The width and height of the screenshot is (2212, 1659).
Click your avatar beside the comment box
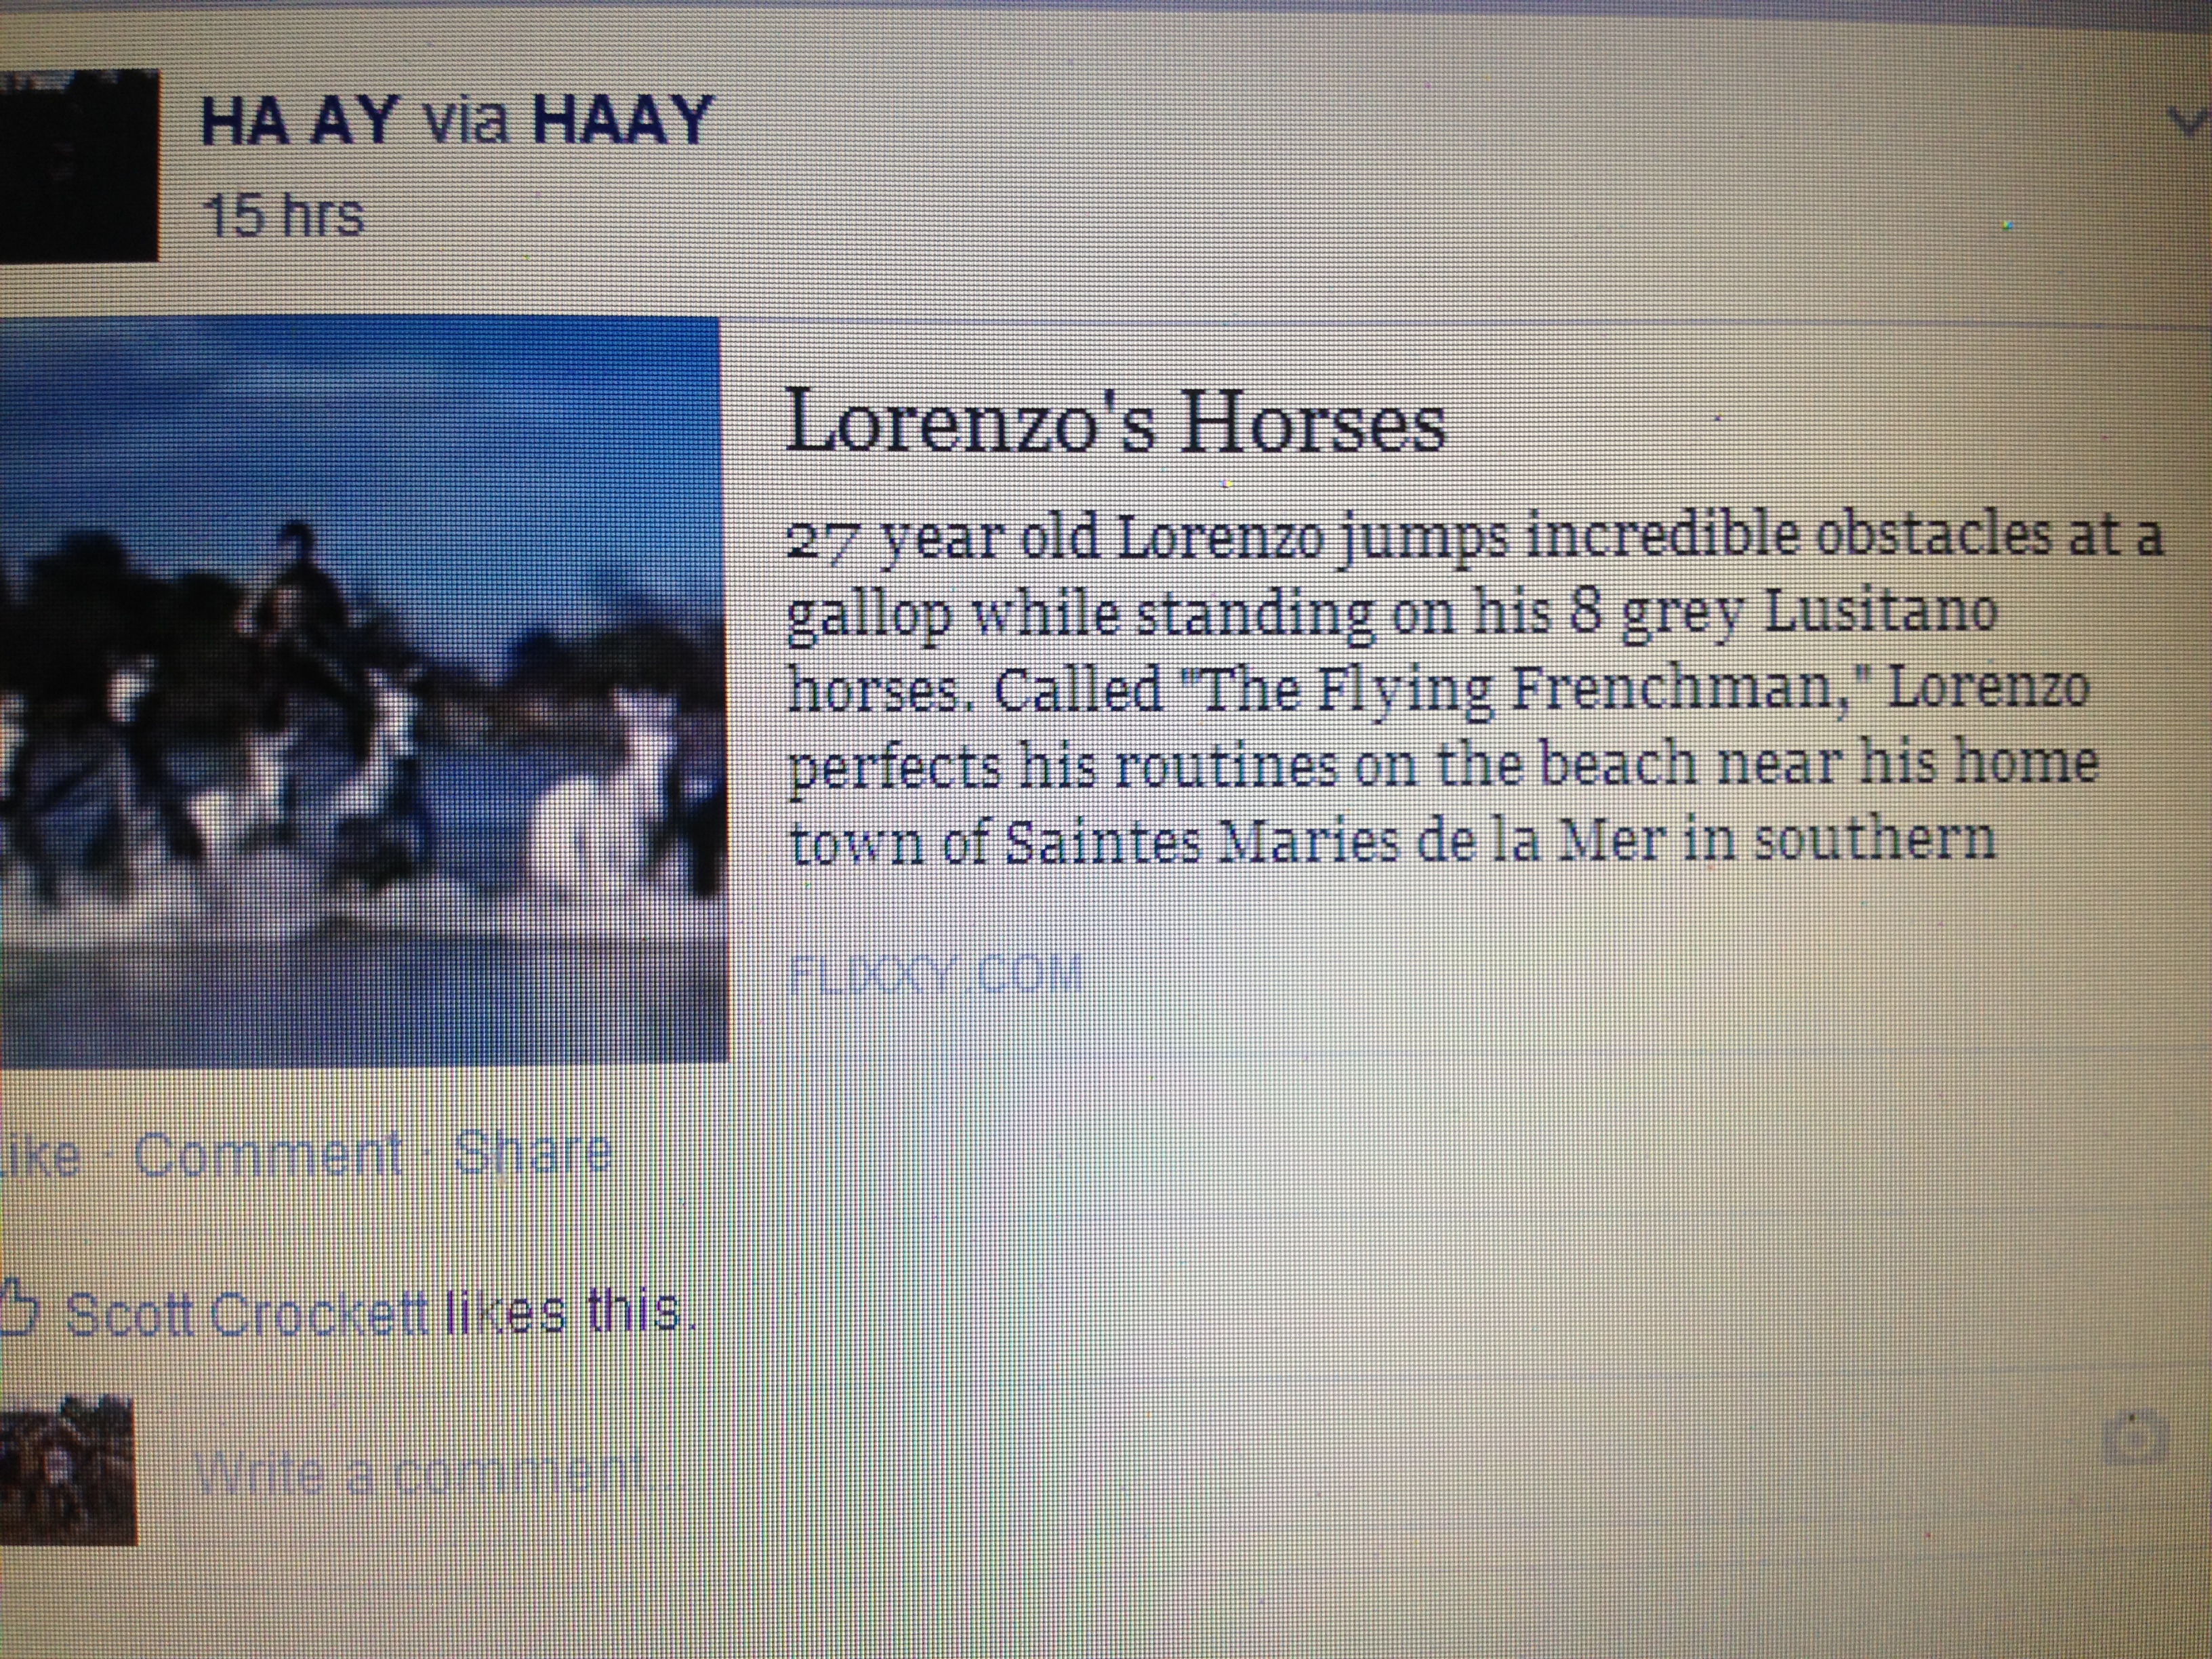pos(67,1470)
